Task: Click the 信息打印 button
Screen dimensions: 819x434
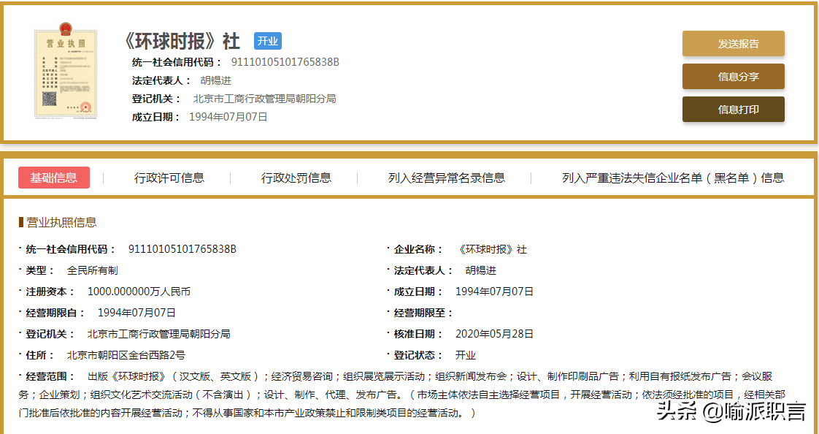Action: pyautogui.click(x=733, y=109)
